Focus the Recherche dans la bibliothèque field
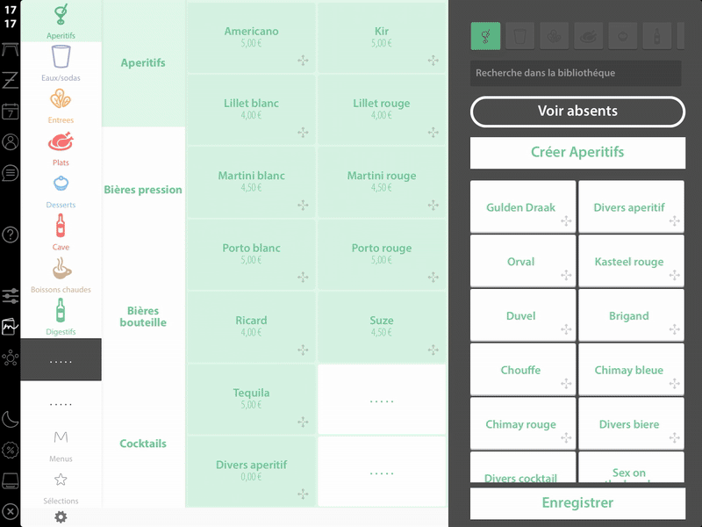 click(x=576, y=73)
